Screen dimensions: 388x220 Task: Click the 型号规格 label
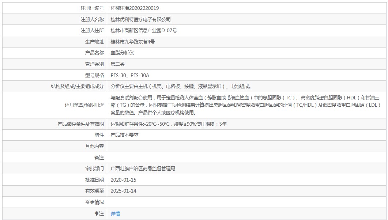point(94,75)
